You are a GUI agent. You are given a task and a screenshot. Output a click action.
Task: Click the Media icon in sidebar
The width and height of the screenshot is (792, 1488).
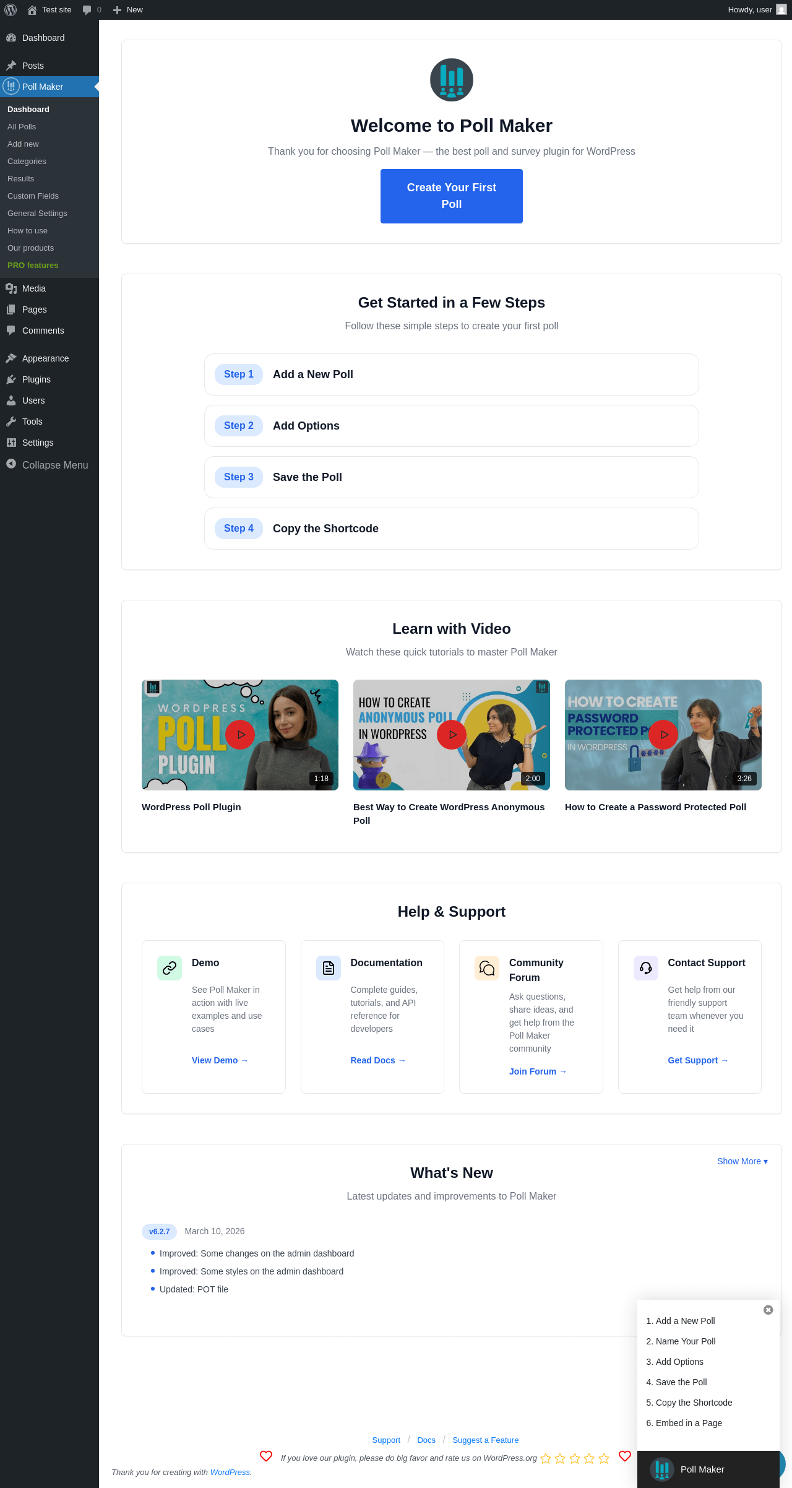tap(11, 288)
